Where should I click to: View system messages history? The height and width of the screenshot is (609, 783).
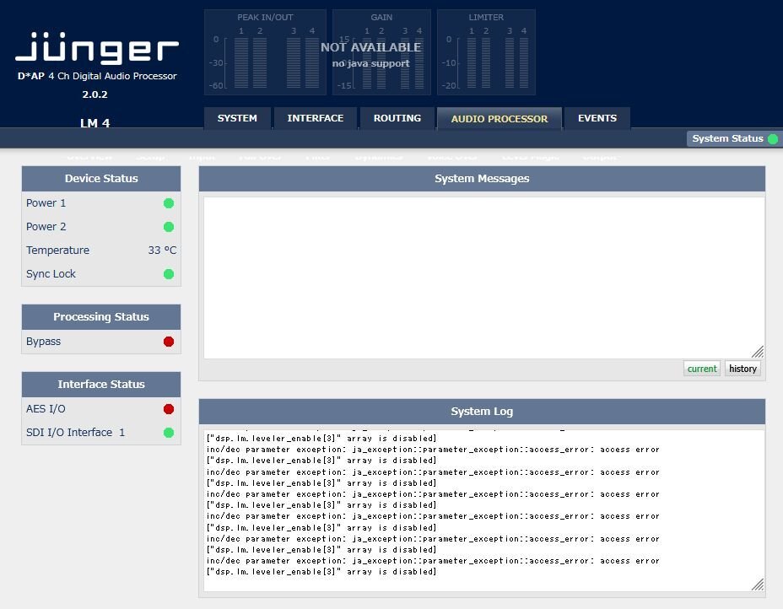point(742,369)
